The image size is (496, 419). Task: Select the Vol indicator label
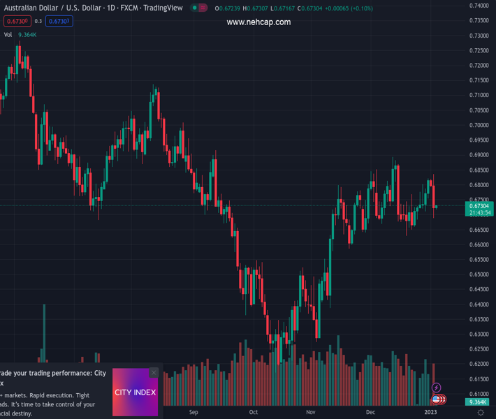(8, 34)
